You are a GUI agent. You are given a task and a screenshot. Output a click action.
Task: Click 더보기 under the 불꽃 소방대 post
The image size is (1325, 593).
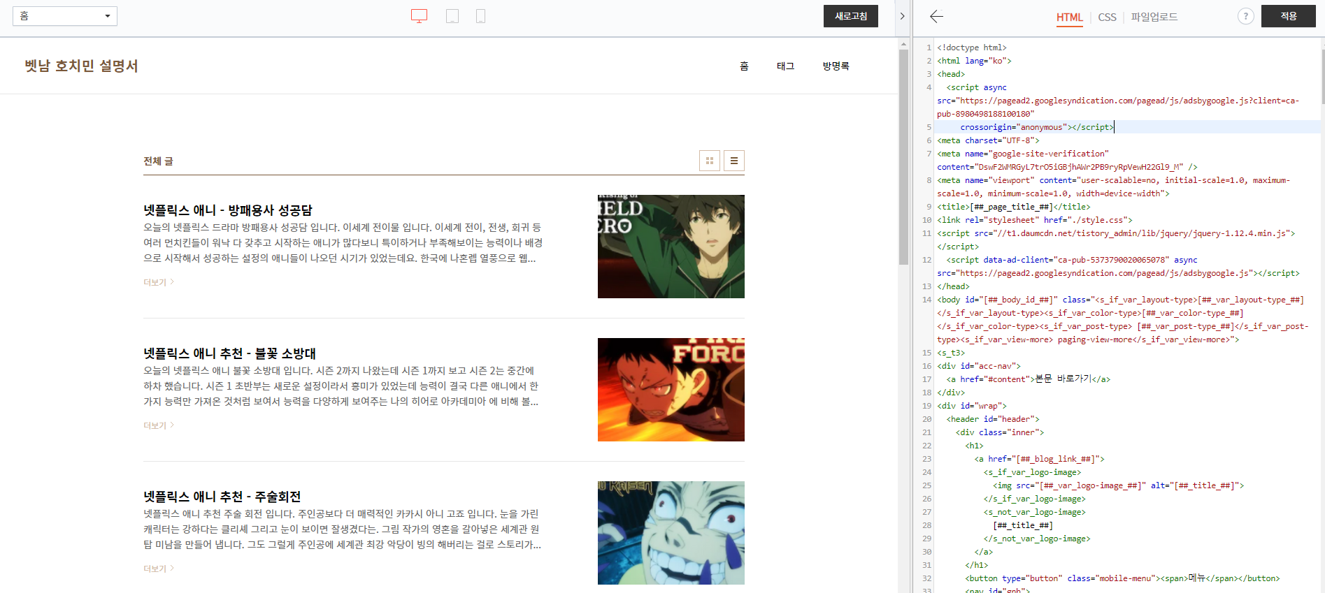158,425
